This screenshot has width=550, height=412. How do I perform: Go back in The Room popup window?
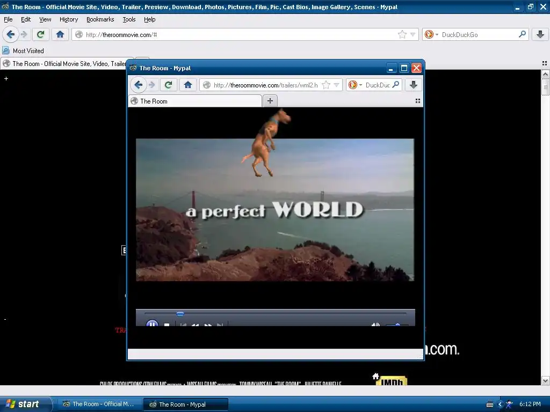pos(139,85)
